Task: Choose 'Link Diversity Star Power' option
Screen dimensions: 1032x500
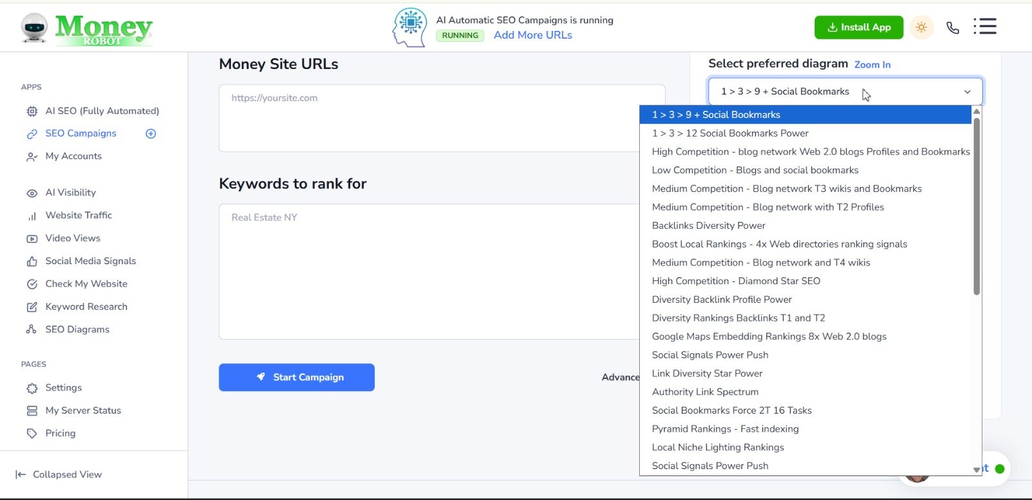Action: point(805,374)
